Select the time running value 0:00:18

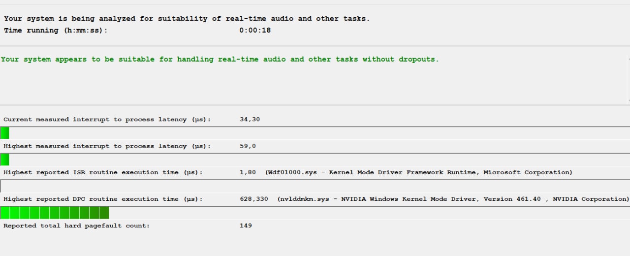tap(255, 31)
